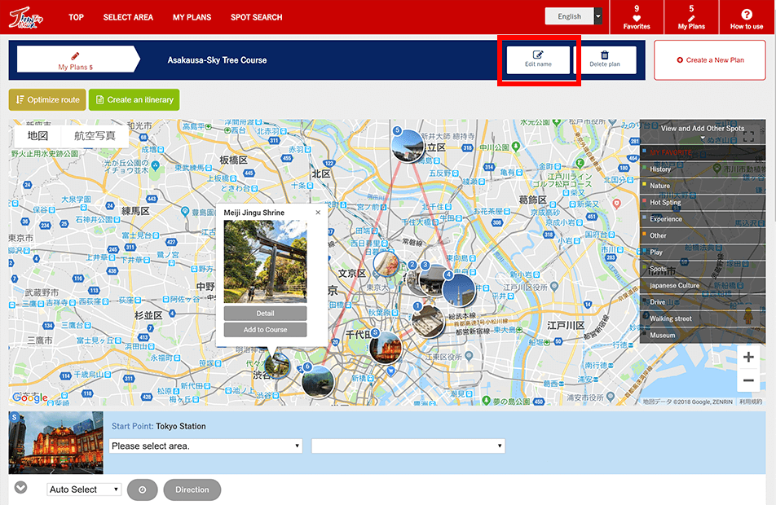Screen dimensions: 776x505
Task: Toggle the Spots filter
Action: 703,269
